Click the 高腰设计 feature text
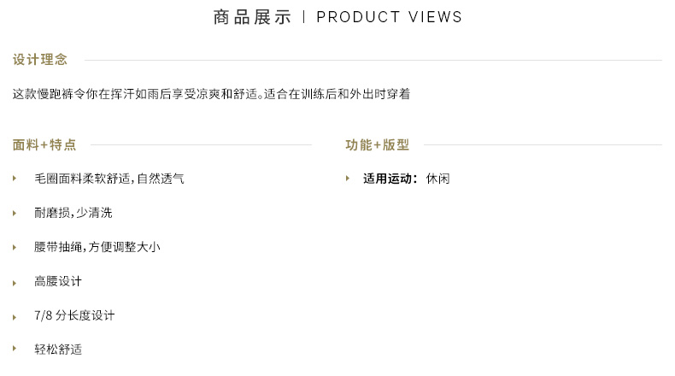The height and width of the screenshot is (376, 675). tap(58, 281)
